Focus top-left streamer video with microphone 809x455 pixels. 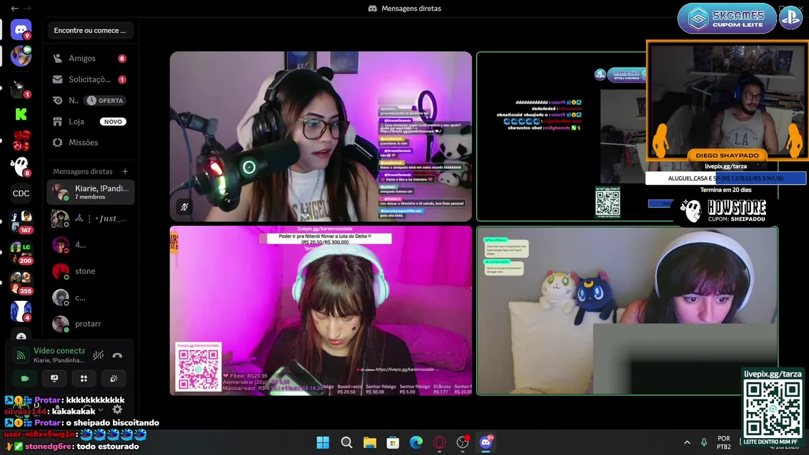click(320, 136)
